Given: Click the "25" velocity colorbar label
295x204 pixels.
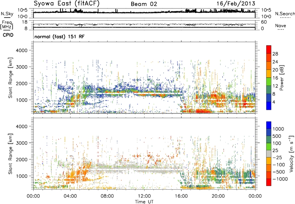Looking at the screenshot, I should coord(275,151).
